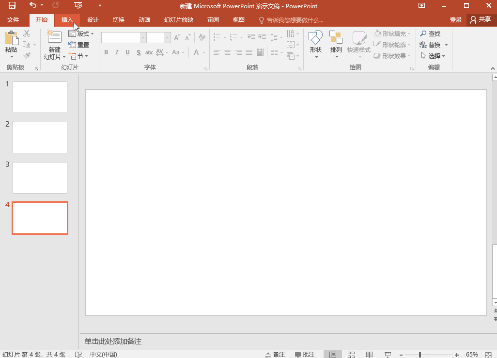Select slide 2 thumbnail
This screenshot has height=358, width=497.
[x=40, y=137]
